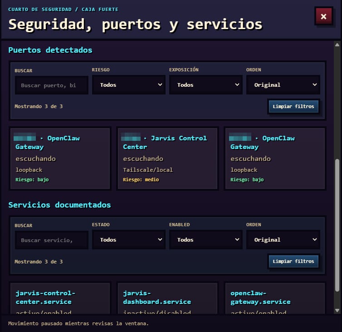Select the Jarvis Control Center port card
Screen dimensions: 342x332
(x=167, y=159)
